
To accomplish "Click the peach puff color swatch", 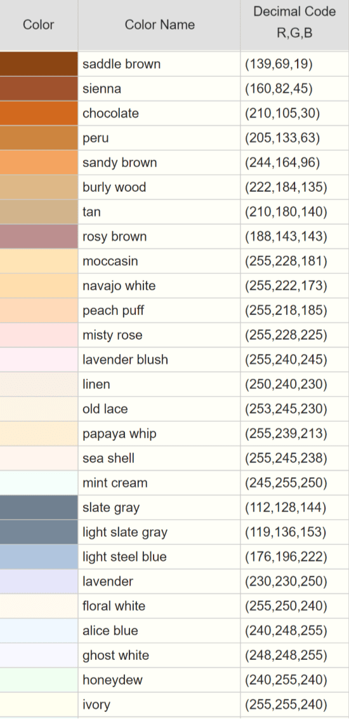I will click(x=39, y=311).
